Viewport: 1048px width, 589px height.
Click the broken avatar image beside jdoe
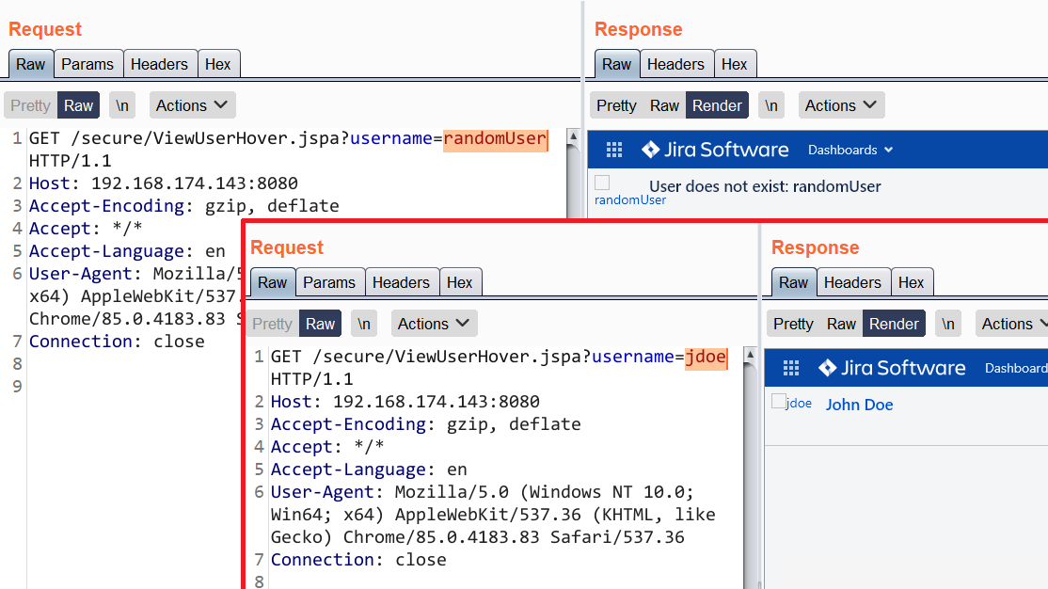778,401
